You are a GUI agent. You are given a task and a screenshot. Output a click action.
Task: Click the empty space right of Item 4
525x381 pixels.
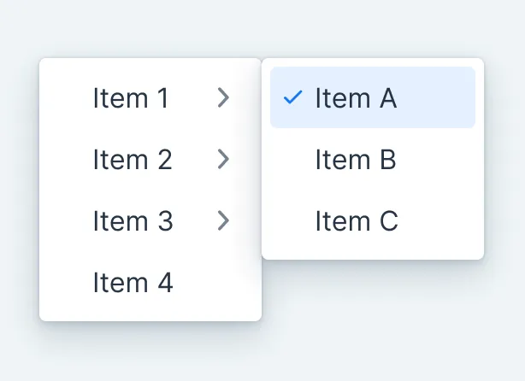218,283
